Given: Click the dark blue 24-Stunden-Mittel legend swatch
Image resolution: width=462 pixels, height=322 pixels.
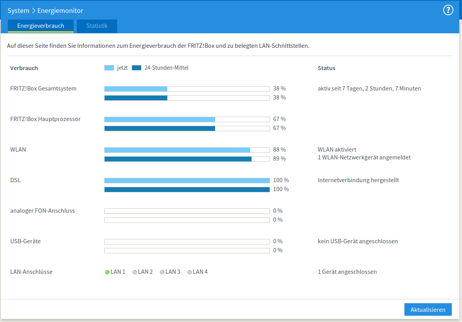Looking at the screenshot, I should click(136, 68).
